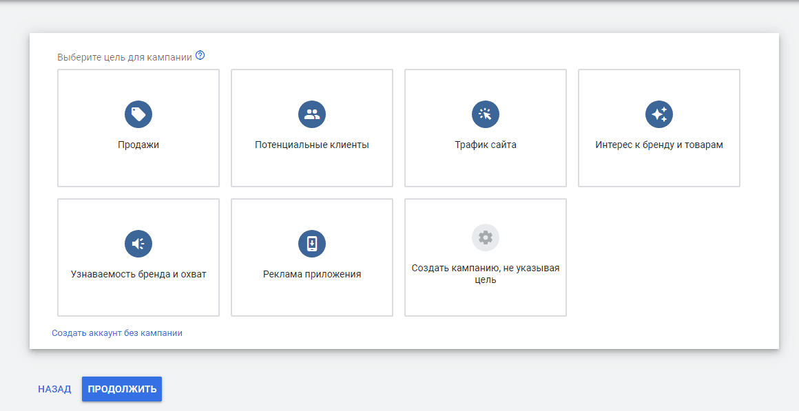Select the tag icon for Продажи
This screenshot has height=411, width=799.
(138, 114)
